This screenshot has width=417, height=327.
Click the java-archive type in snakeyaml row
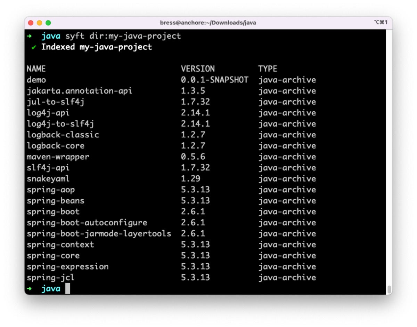click(x=287, y=179)
